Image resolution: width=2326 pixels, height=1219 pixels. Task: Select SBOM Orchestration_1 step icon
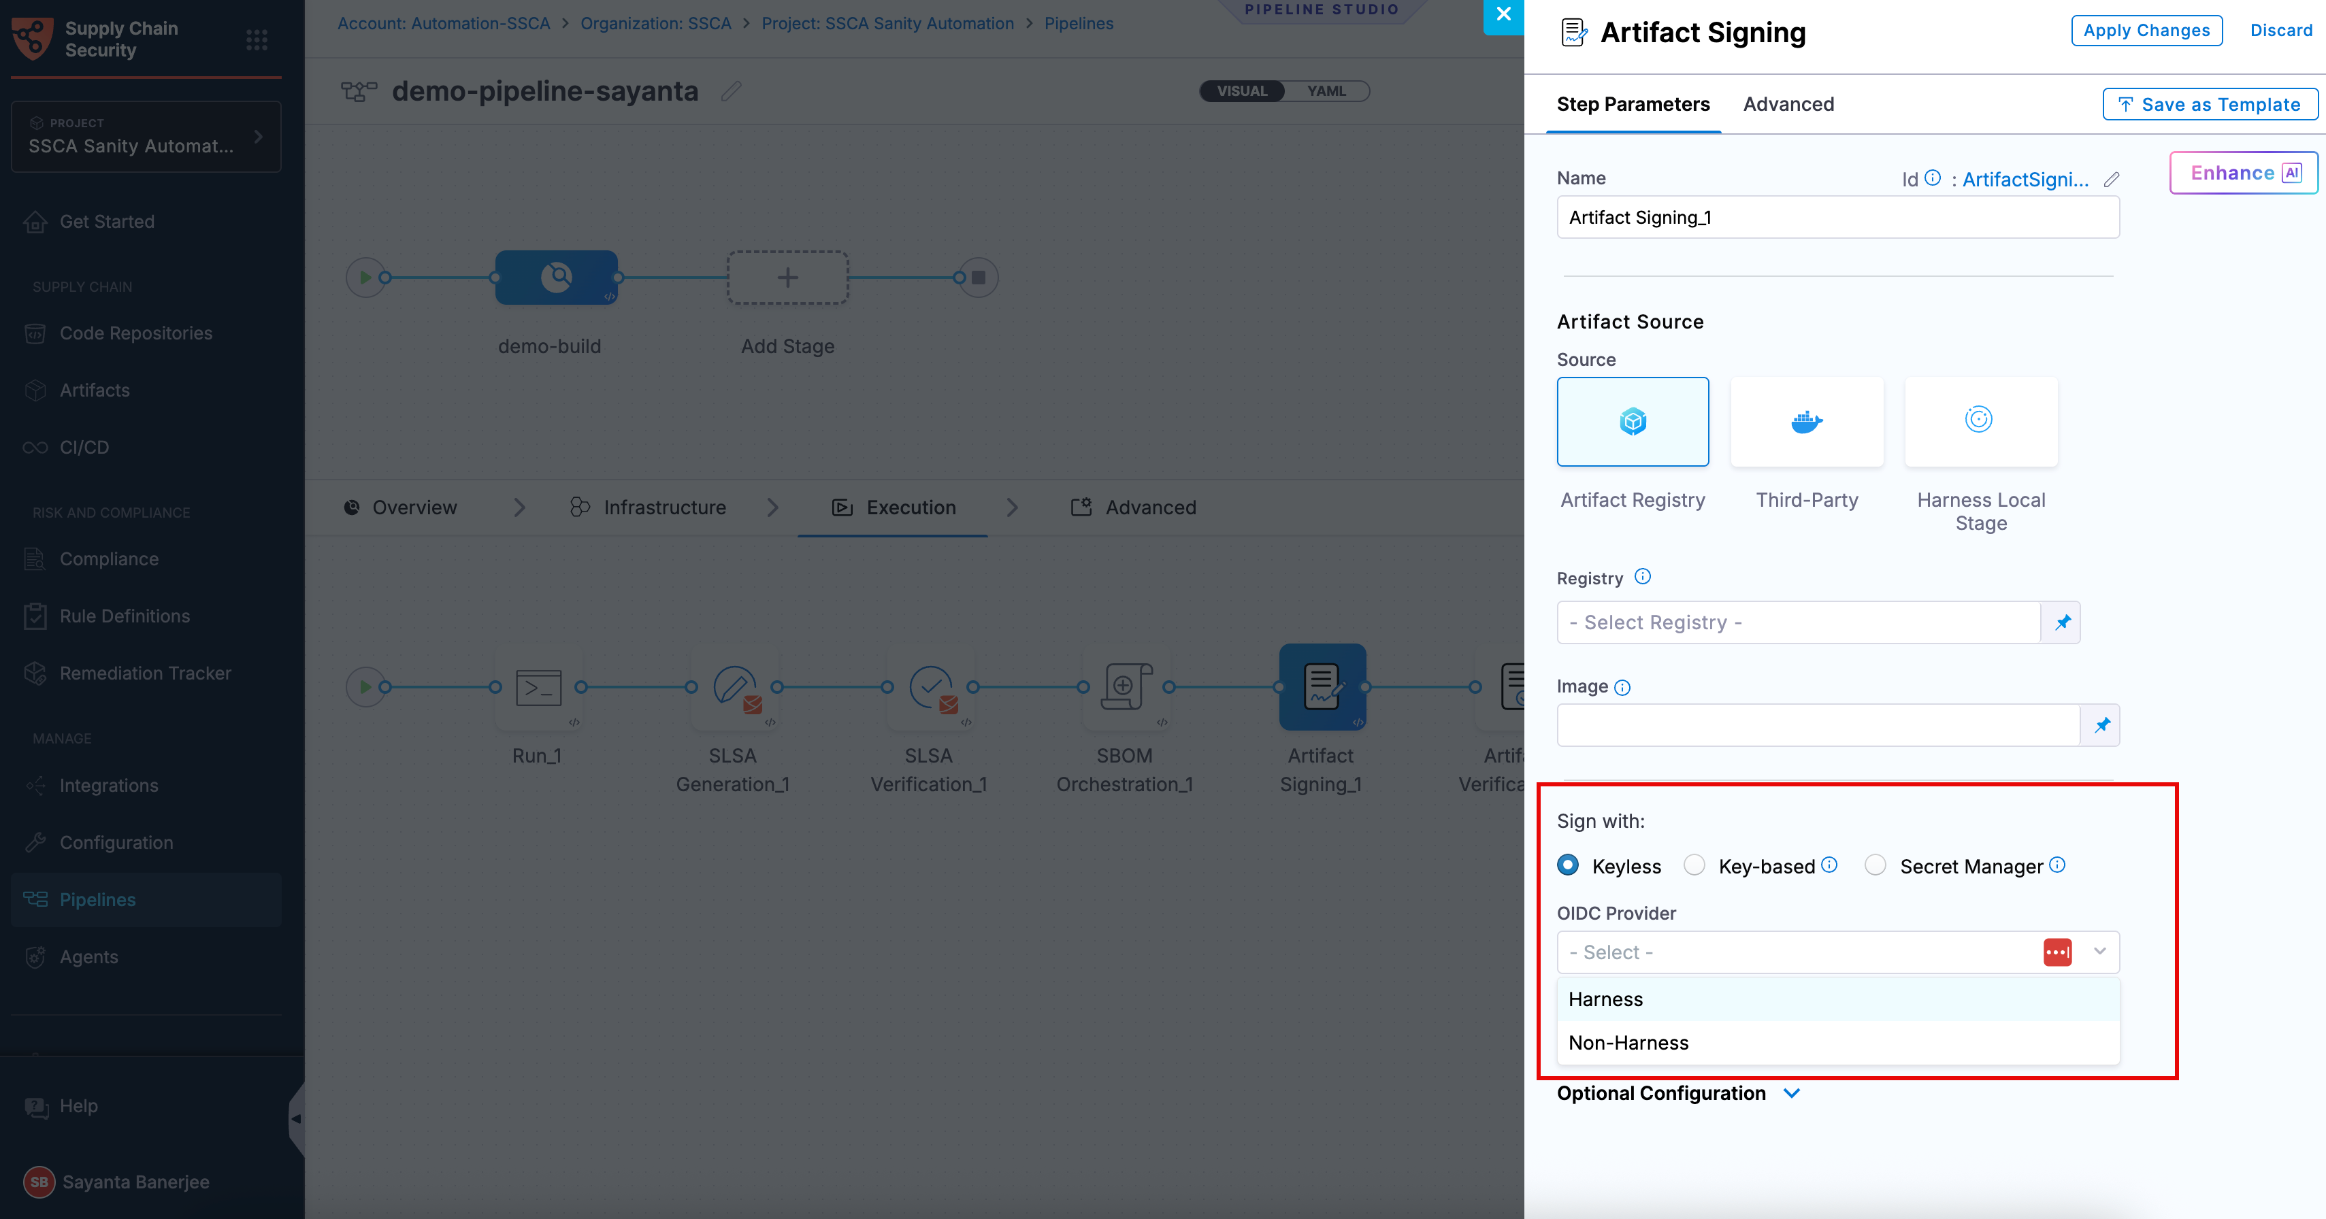(x=1126, y=688)
